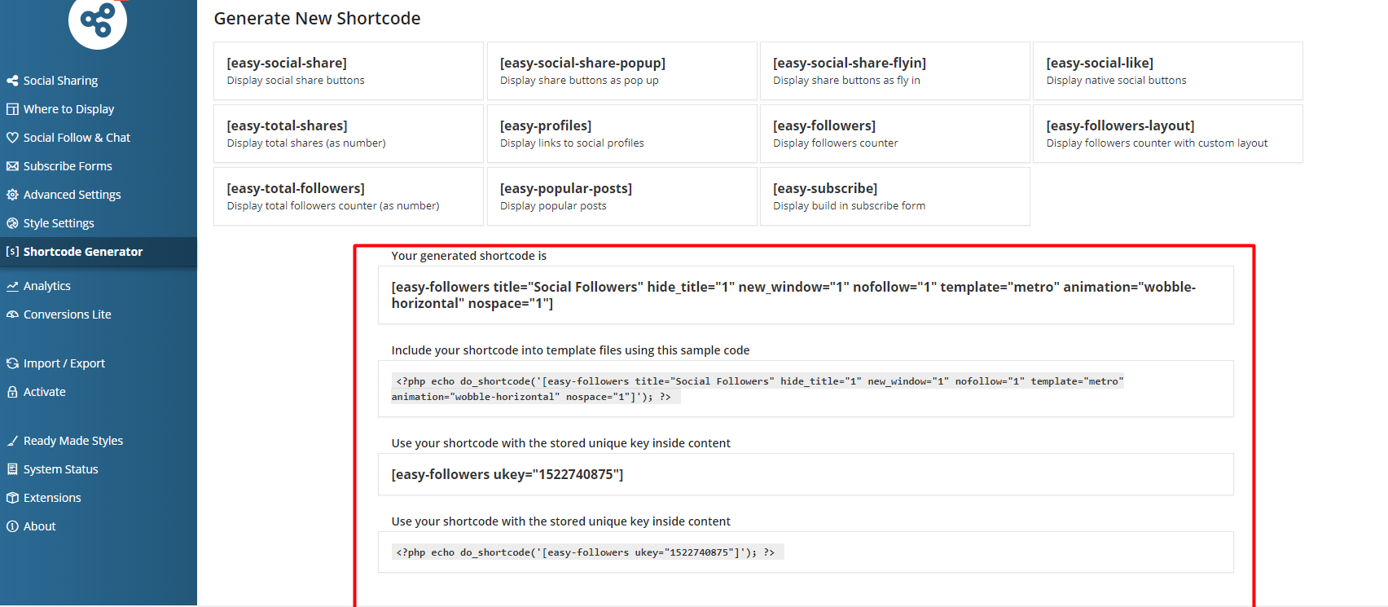Screen dimensions: 1388x607
Task: Click the Subscribe Forms envelope icon
Action: [12, 166]
